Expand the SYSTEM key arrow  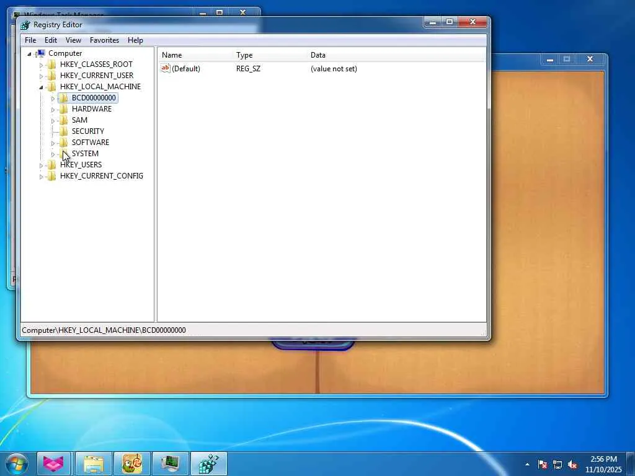53,154
